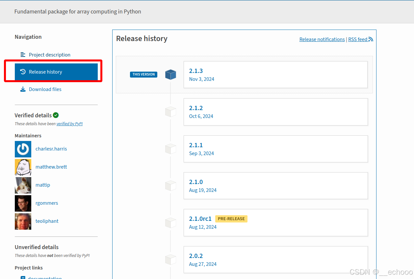This screenshot has width=414, height=279.
Task: Click teoliphant avatar thumbnail
Action: [x=23, y=221]
